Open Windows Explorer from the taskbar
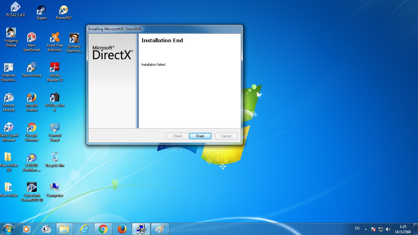Screen dimensions: 418x235 point(64,229)
